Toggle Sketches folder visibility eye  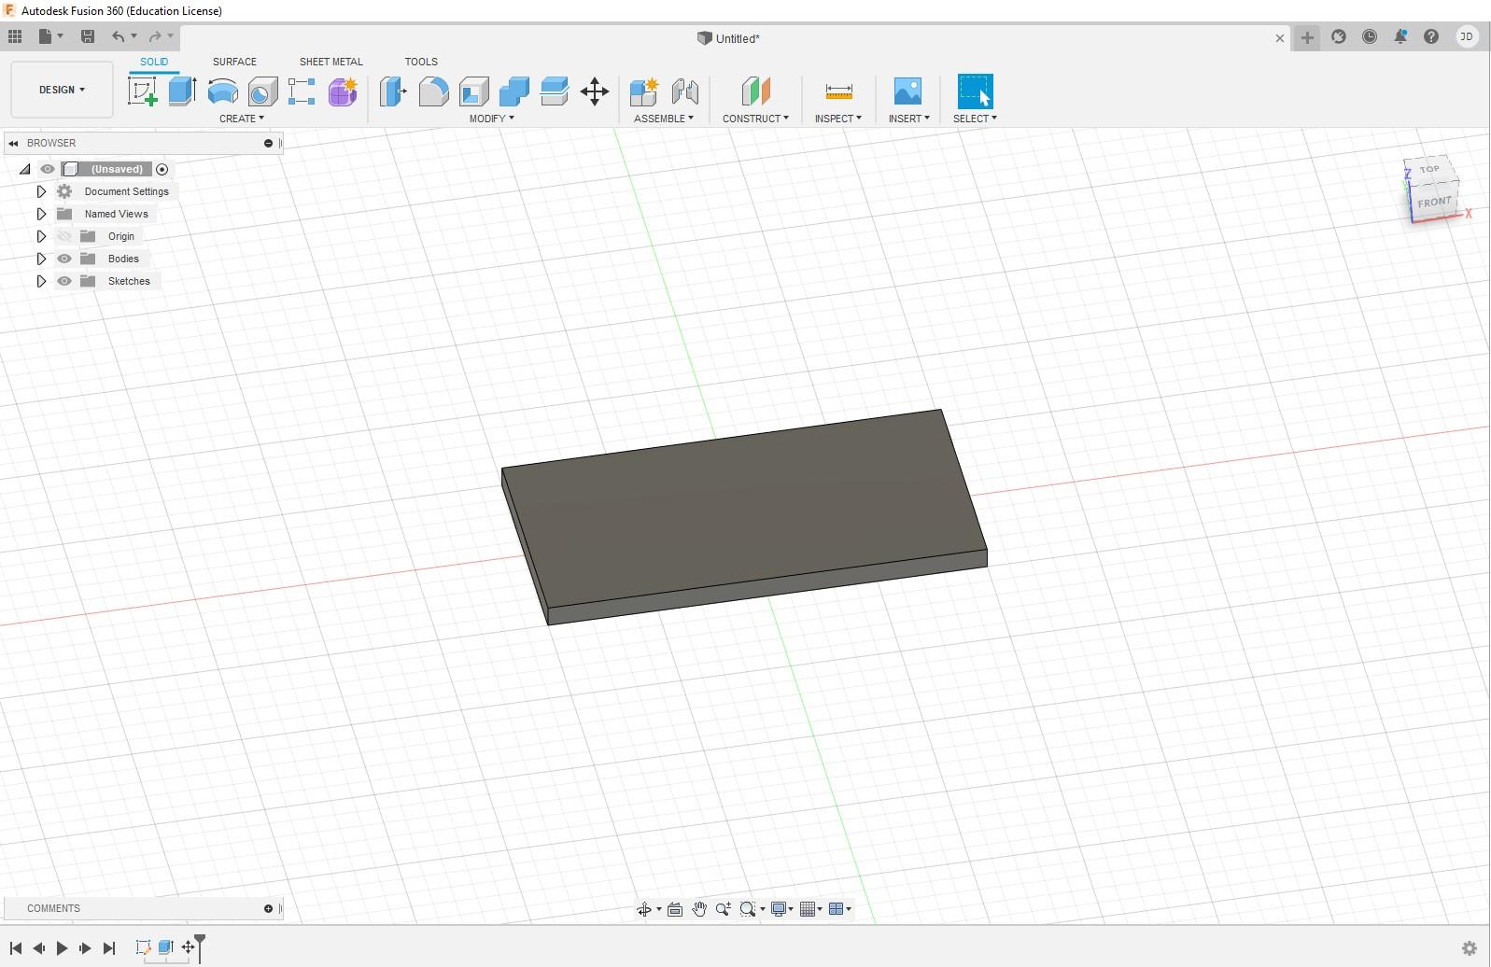tap(64, 281)
